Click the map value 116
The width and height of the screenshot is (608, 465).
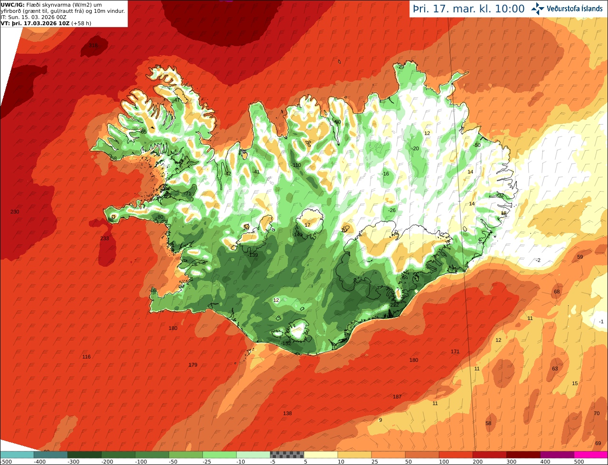point(86,357)
